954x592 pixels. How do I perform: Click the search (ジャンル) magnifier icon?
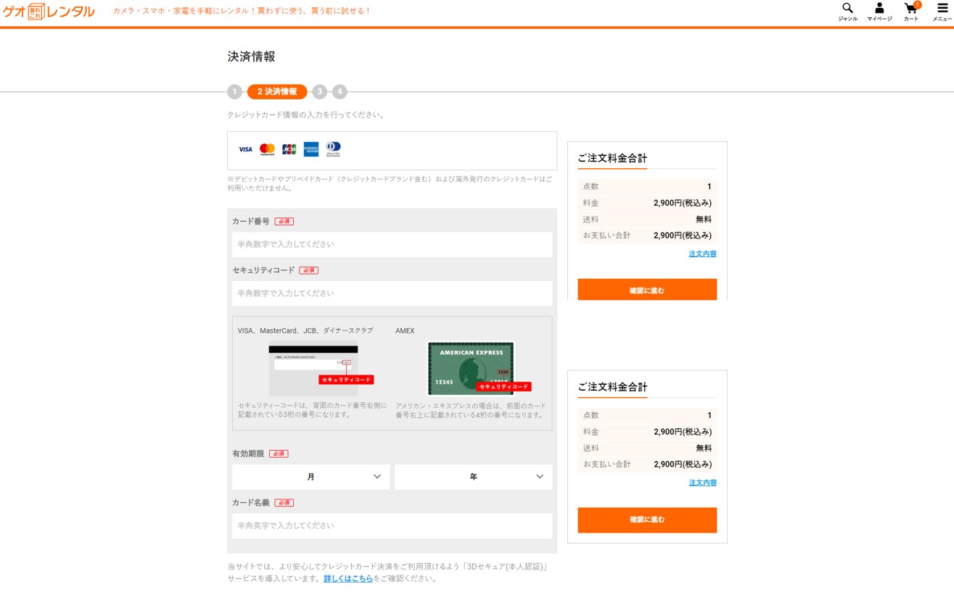coord(847,9)
